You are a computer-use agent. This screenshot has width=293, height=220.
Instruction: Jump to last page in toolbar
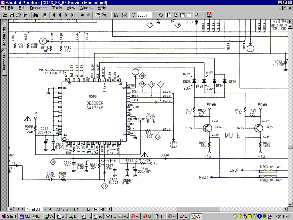click(x=73, y=15)
